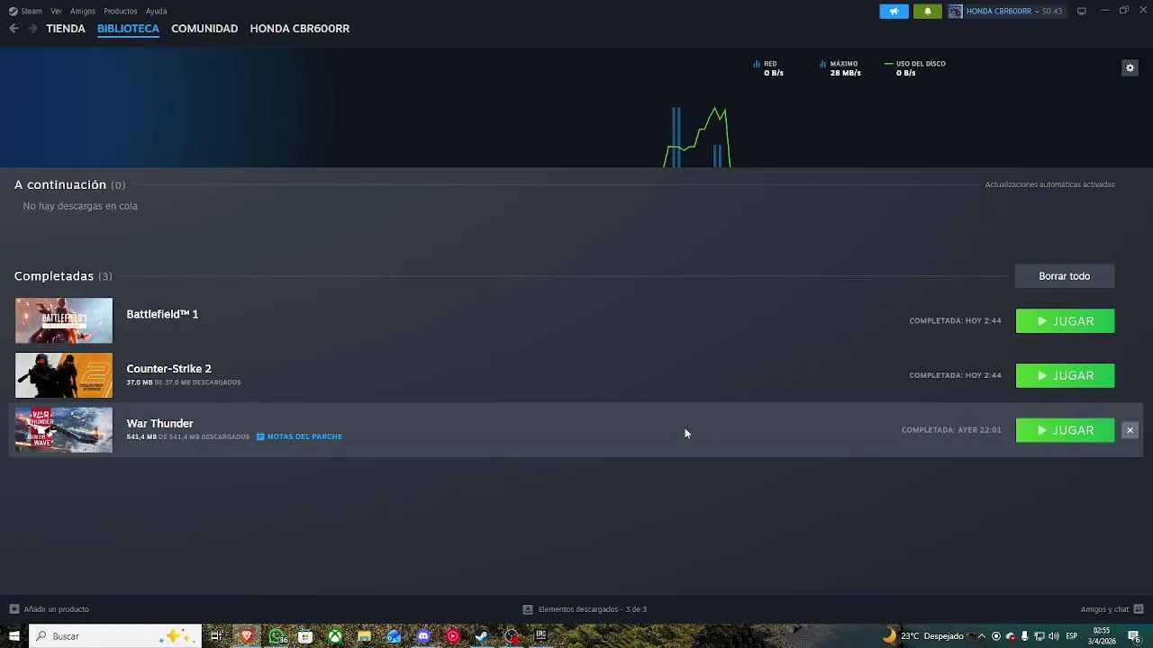Select the War Thunder title
The image size is (1153, 648).
pos(159,423)
